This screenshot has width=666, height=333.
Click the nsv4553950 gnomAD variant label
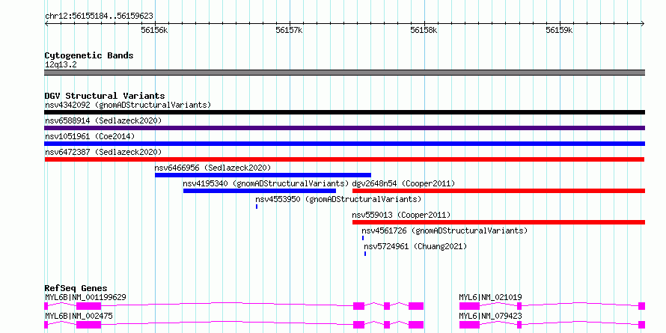338,199
